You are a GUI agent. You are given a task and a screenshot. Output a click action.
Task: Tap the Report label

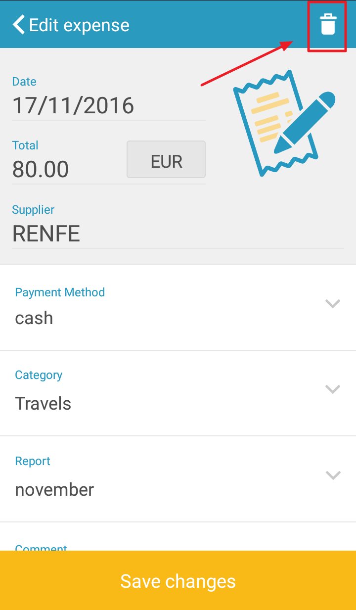tap(33, 461)
